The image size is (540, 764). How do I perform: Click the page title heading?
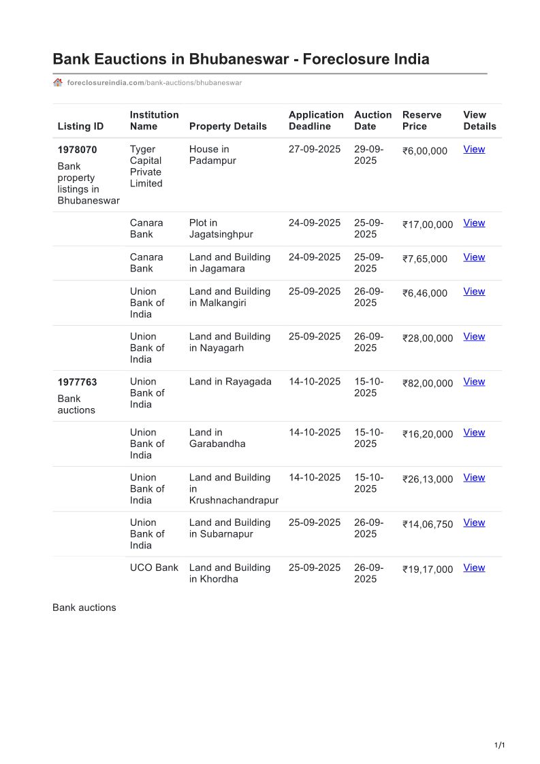[241, 59]
